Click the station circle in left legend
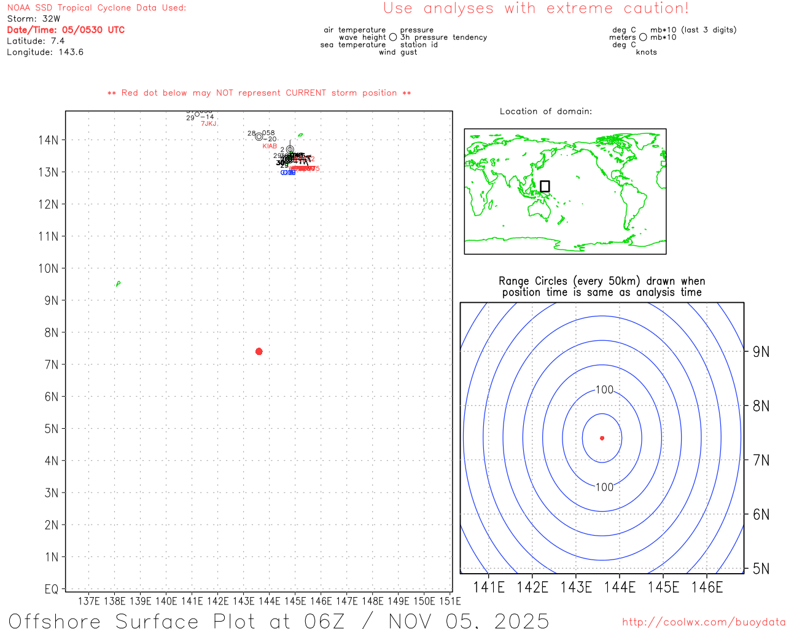The height and width of the screenshot is (629, 786). point(393,37)
